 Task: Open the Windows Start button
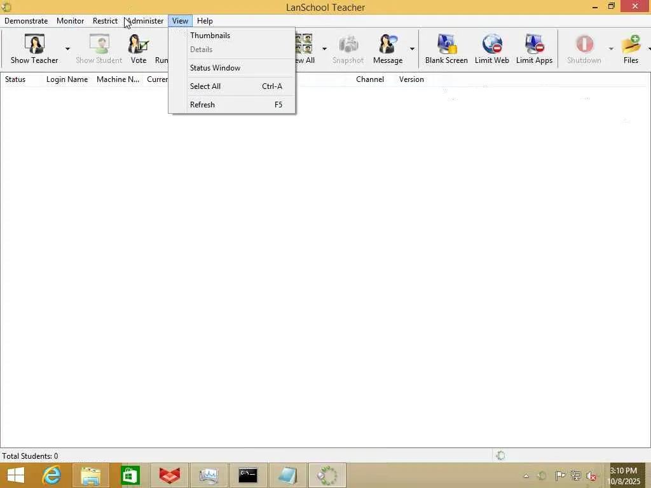tap(16, 475)
